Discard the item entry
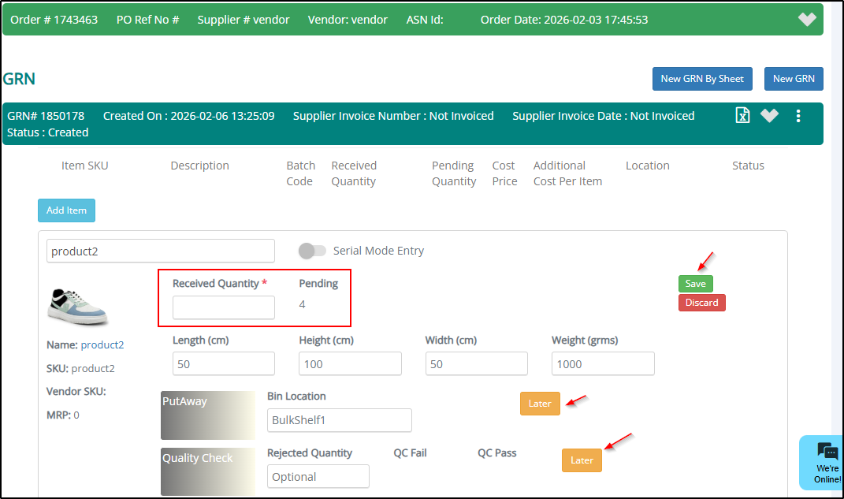This screenshot has height=499, width=844. click(x=701, y=303)
